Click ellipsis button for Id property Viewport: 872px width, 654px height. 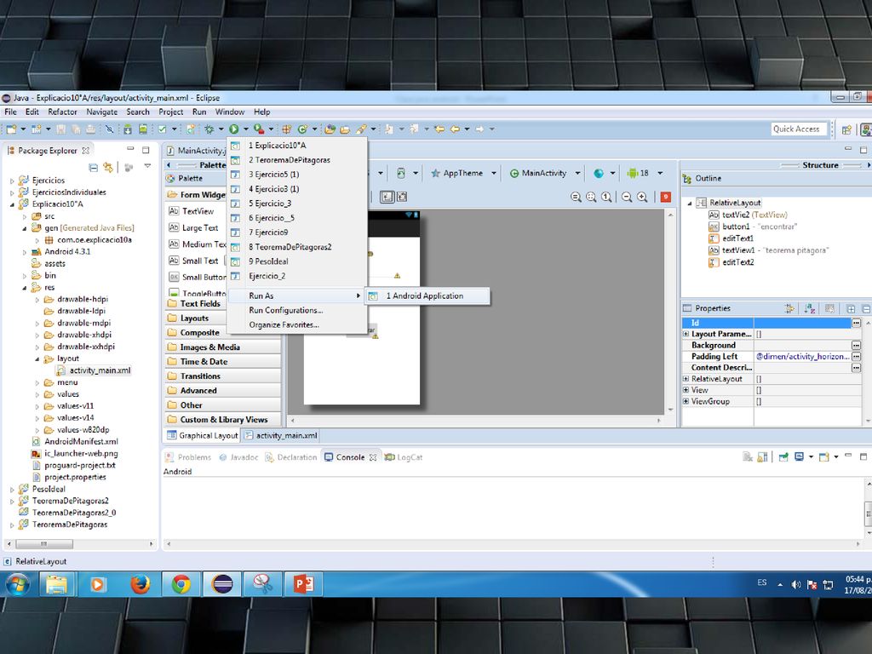pyautogui.click(x=857, y=323)
